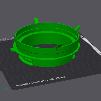Click the plate number 01 label
This screenshot has width=101, height=101.
[x=81, y=36]
